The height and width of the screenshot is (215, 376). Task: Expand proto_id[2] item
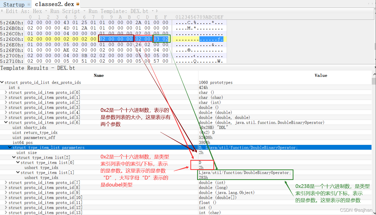click(6, 102)
